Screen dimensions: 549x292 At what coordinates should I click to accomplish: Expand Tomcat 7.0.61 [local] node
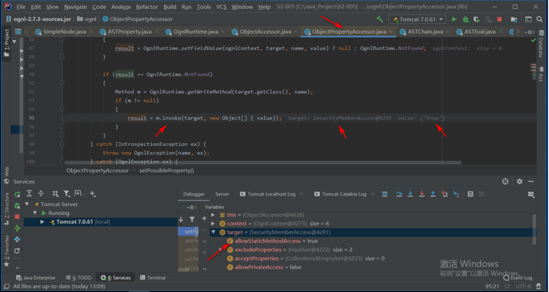tap(42, 222)
